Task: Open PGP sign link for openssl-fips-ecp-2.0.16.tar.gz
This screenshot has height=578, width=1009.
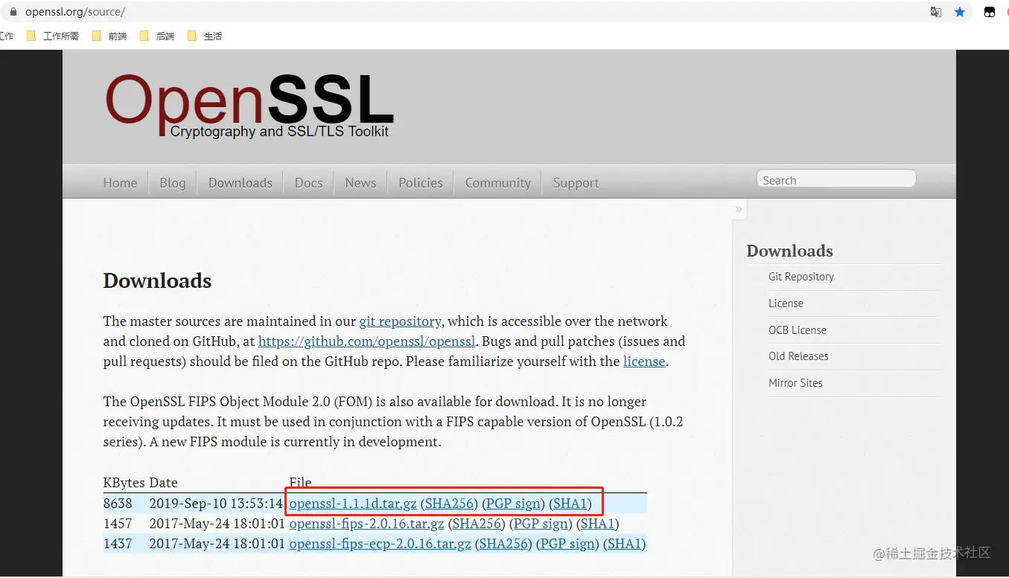Action: 567,544
